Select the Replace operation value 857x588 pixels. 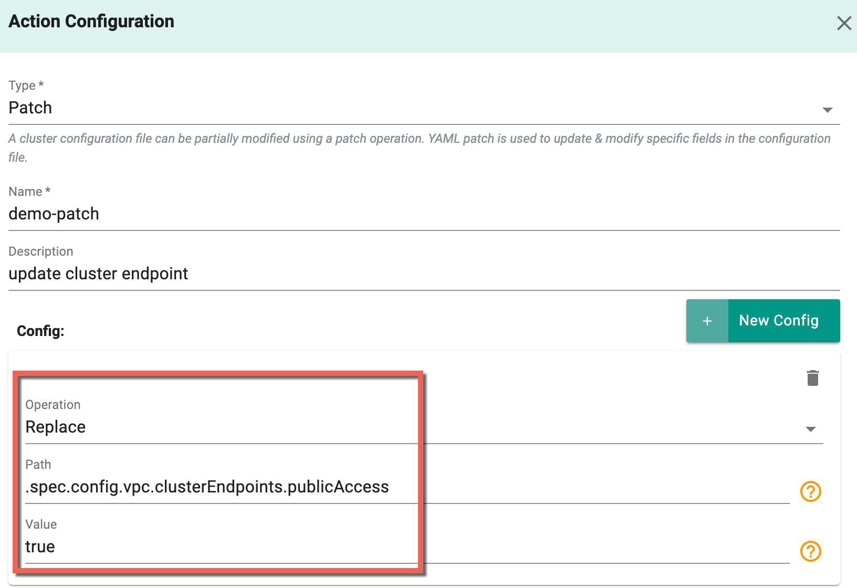[x=56, y=427]
